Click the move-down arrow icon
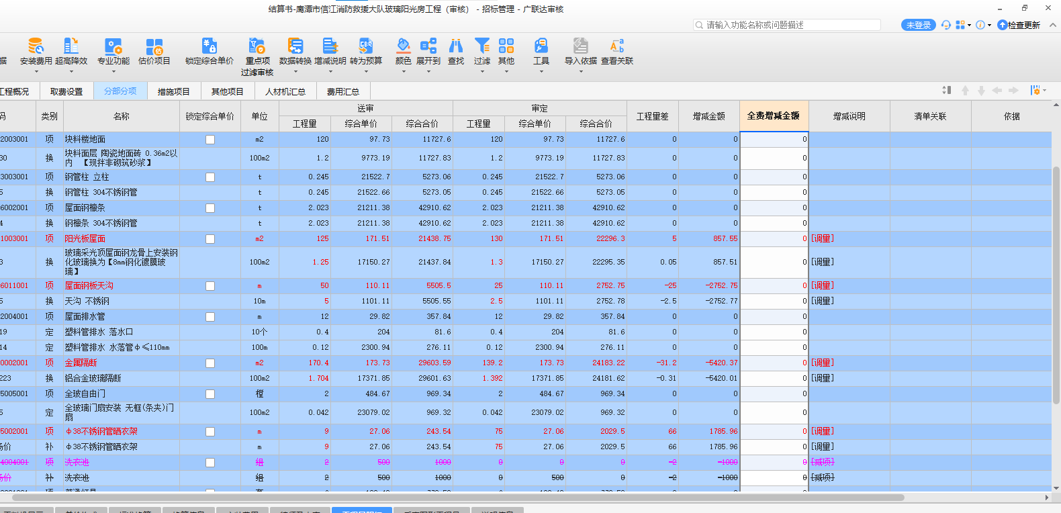1061x513 pixels. (x=981, y=90)
